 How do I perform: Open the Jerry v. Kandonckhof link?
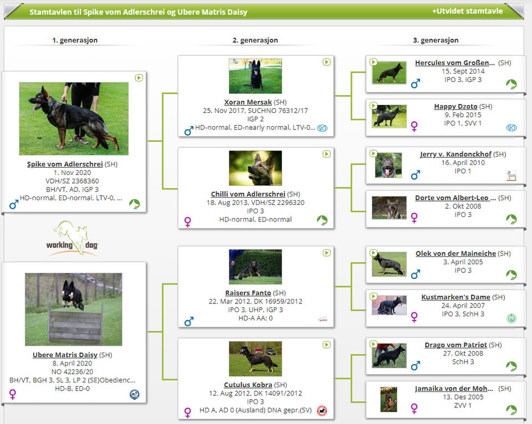456,154
